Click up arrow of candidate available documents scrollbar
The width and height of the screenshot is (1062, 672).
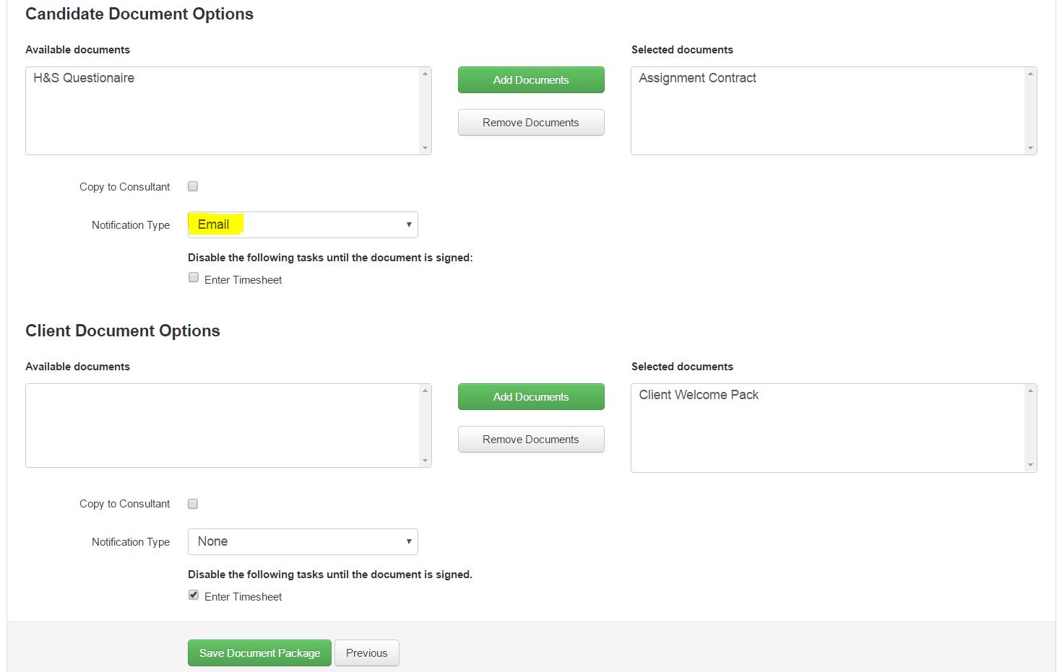point(425,74)
